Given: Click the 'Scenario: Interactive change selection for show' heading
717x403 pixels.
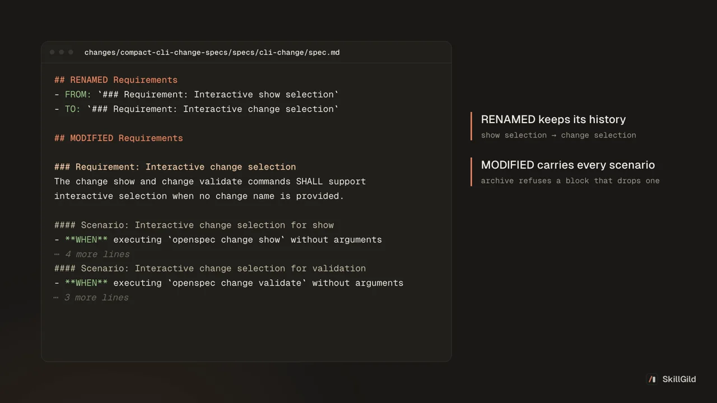Looking at the screenshot, I should click(x=194, y=225).
